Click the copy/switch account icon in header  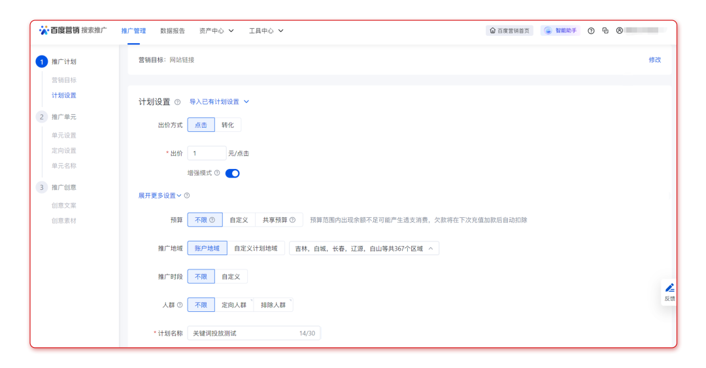pyautogui.click(x=605, y=31)
